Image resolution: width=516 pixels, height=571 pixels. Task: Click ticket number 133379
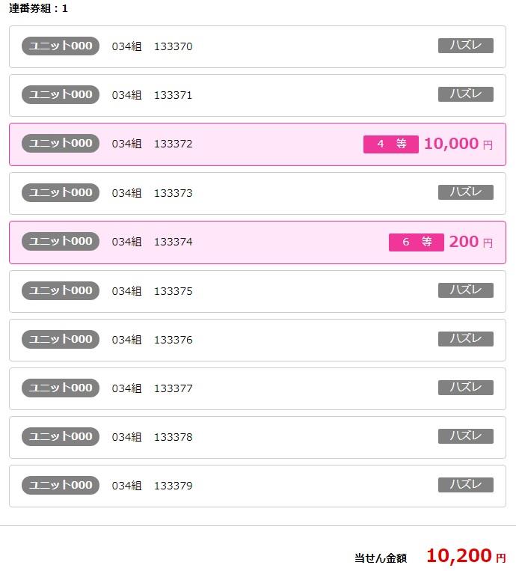[x=173, y=486]
